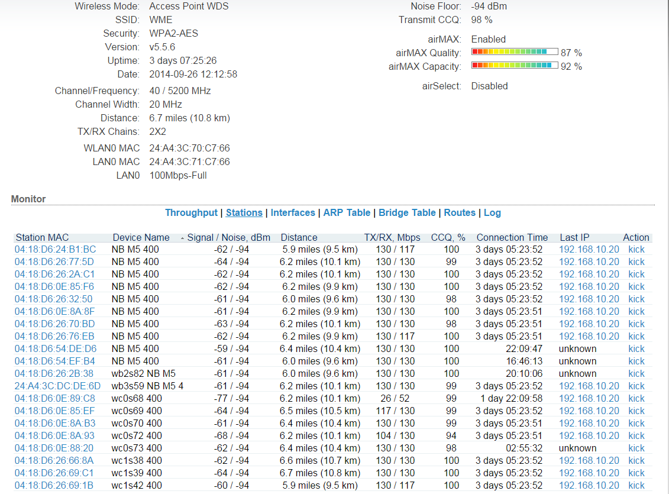
Task: Open the ARP Table view
Action: point(347,213)
